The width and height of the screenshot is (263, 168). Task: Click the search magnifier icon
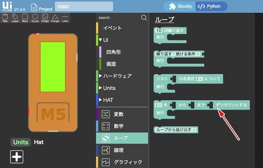[x=144, y=18]
